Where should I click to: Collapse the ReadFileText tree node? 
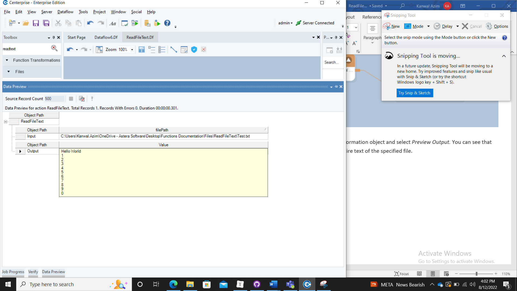(x=5, y=122)
